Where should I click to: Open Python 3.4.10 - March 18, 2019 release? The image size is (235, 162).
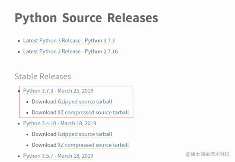(x=60, y=123)
